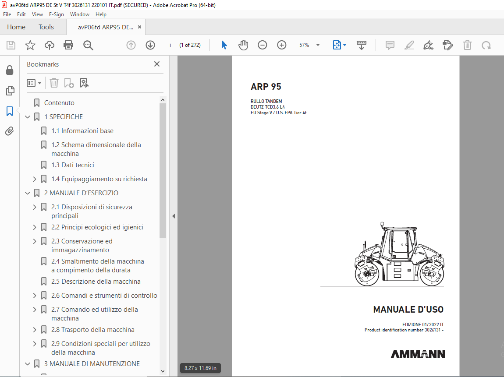Zoom in with the plus button
Screen dimensions: 504x377
(x=282, y=45)
